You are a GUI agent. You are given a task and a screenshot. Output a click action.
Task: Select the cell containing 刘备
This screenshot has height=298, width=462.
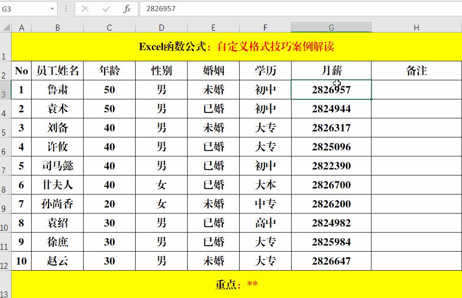pyautogui.click(x=58, y=128)
